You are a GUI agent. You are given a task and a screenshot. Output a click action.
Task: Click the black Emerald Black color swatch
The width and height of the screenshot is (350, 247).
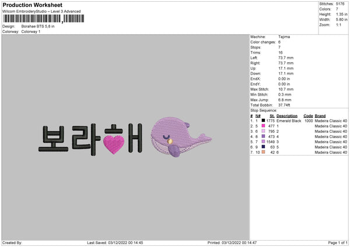coord(263,121)
